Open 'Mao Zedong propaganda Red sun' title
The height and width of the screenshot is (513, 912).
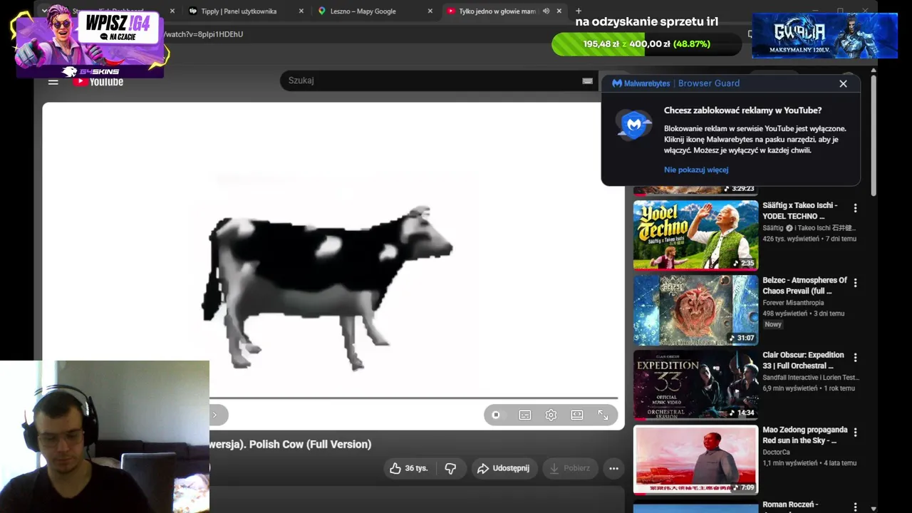pyautogui.click(x=804, y=435)
